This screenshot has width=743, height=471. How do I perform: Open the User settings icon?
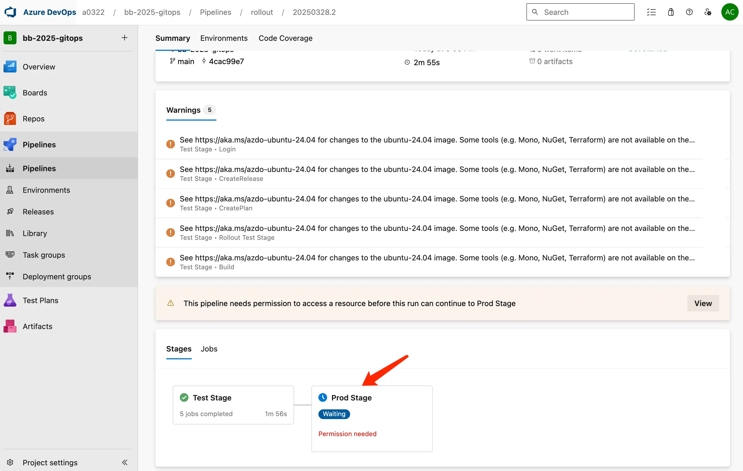(708, 12)
